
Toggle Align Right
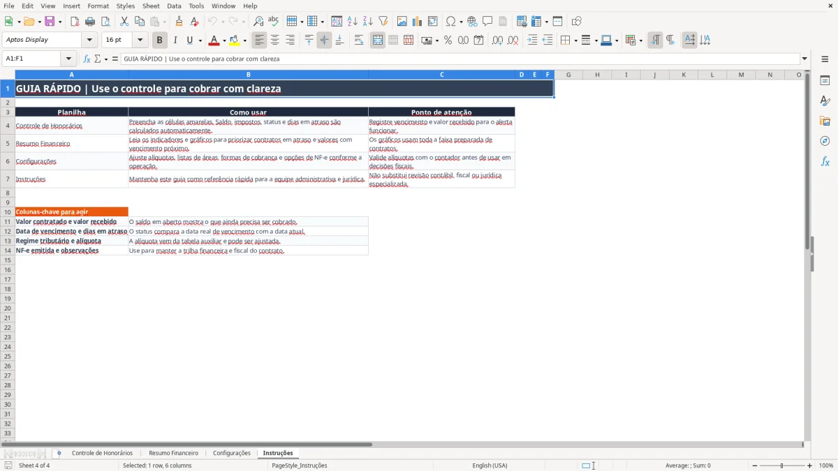click(291, 40)
